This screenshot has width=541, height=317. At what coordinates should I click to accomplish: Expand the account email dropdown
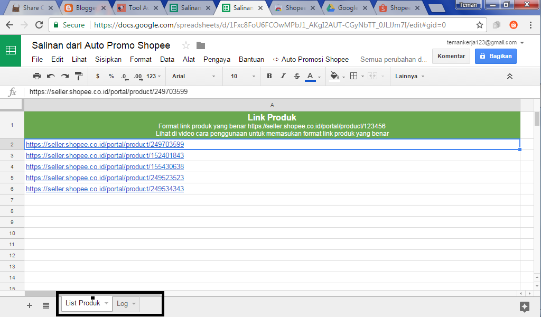pos(522,43)
